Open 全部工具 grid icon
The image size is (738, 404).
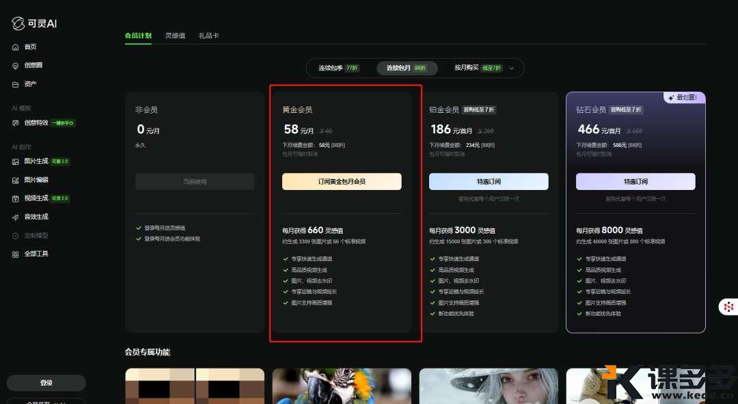(16, 254)
